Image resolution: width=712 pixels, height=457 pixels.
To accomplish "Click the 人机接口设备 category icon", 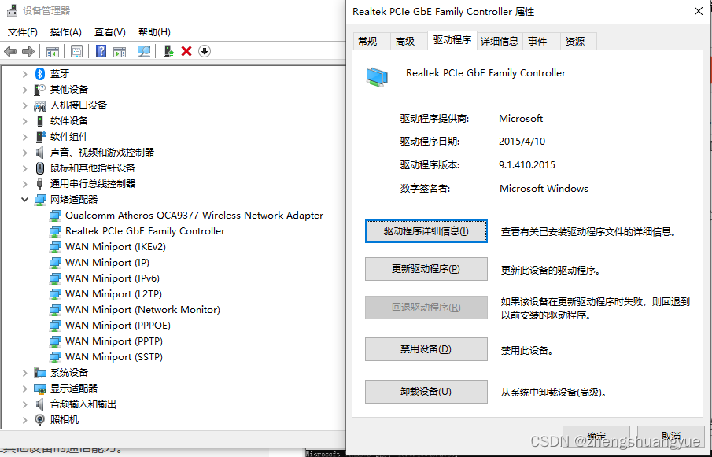I will point(40,105).
